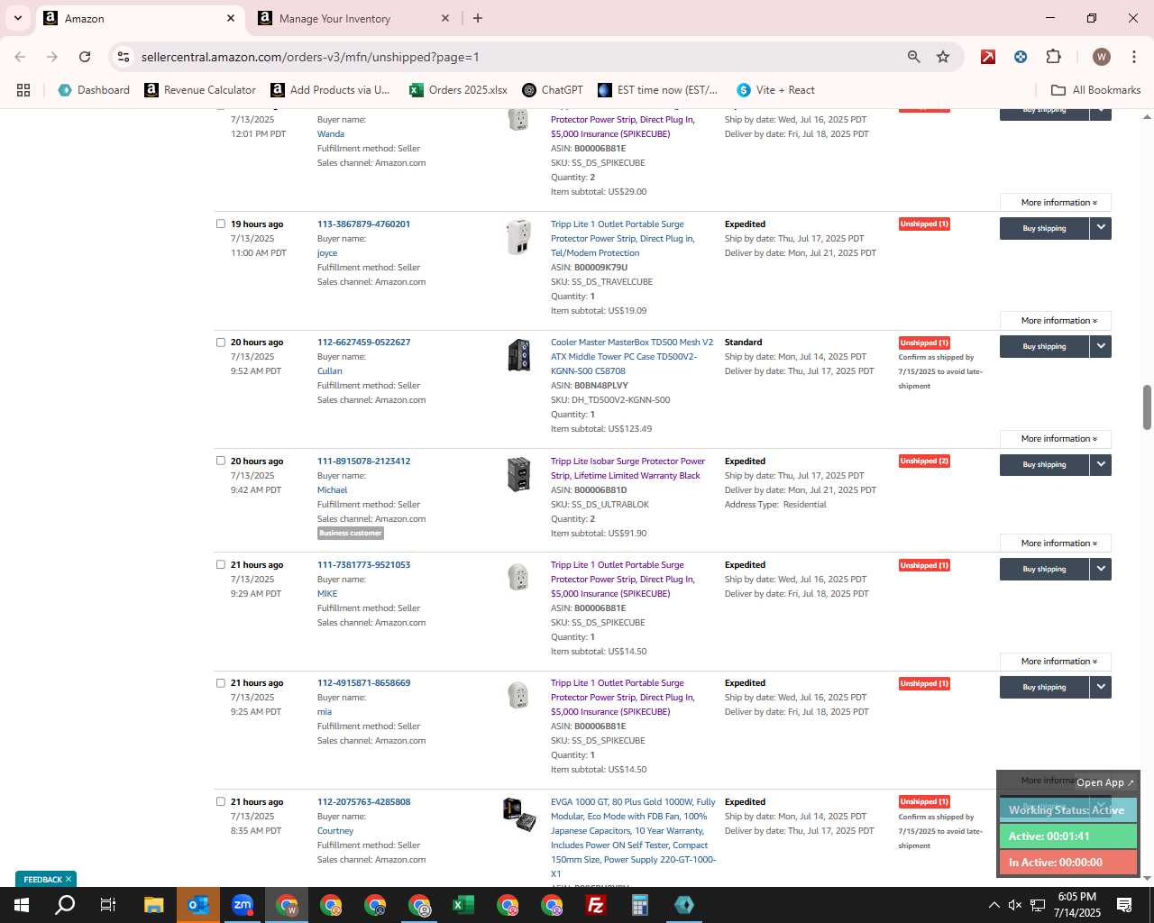The image size is (1154, 923).
Task: Open the bookmarks apps grid icon
Action: [x=23, y=90]
